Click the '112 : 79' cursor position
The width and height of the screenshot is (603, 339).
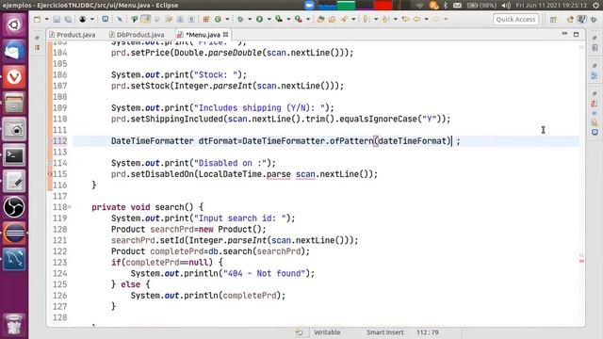coord(427,332)
